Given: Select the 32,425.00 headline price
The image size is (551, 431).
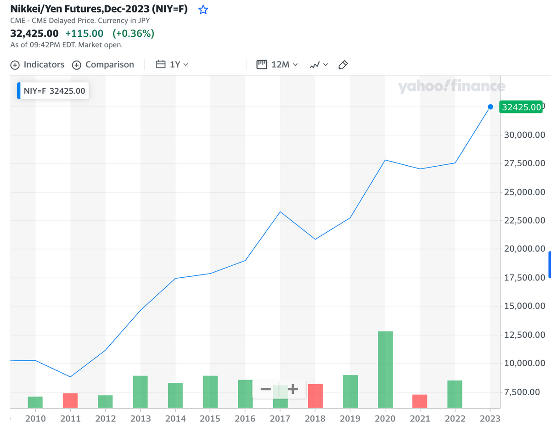Looking at the screenshot, I should tap(34, 34).
